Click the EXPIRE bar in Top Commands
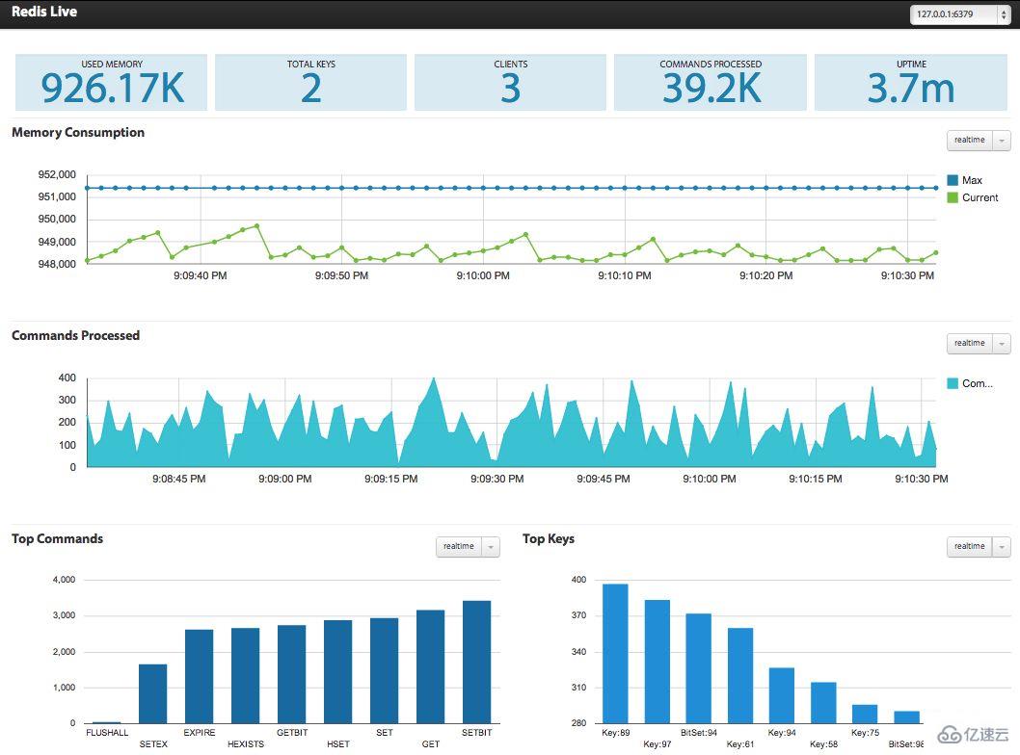Viewport: 1020px width, 755px height. tap(199, 676)
